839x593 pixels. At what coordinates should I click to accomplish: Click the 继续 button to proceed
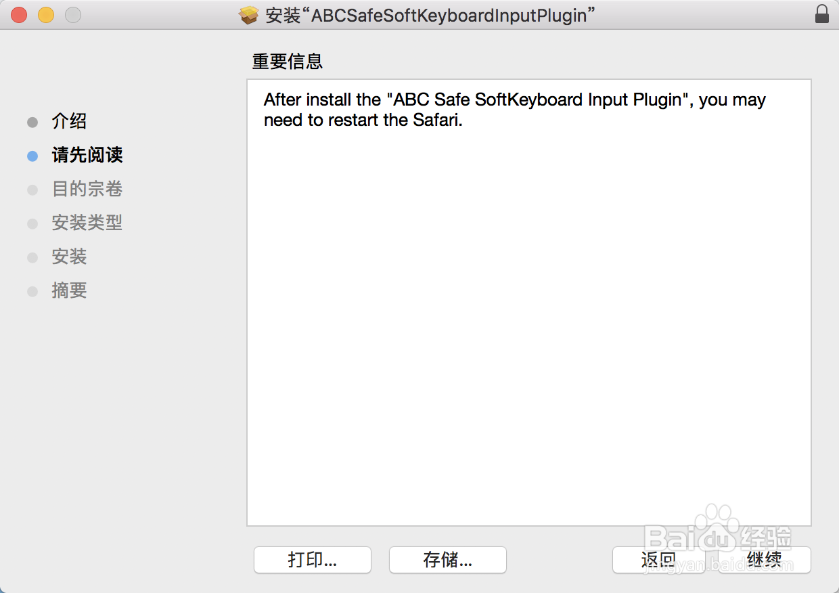(765, 560)
